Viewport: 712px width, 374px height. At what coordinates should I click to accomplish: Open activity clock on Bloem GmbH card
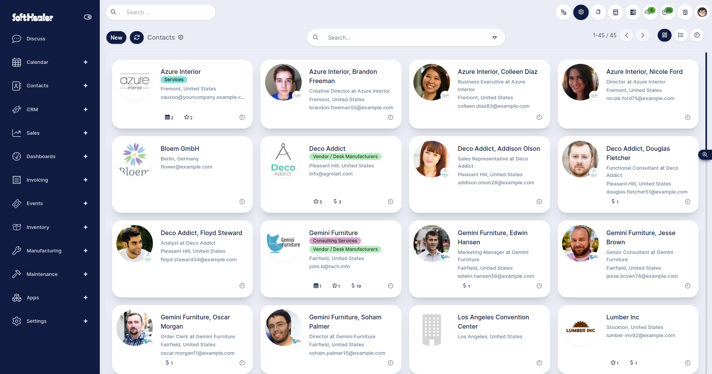[242, 202]
